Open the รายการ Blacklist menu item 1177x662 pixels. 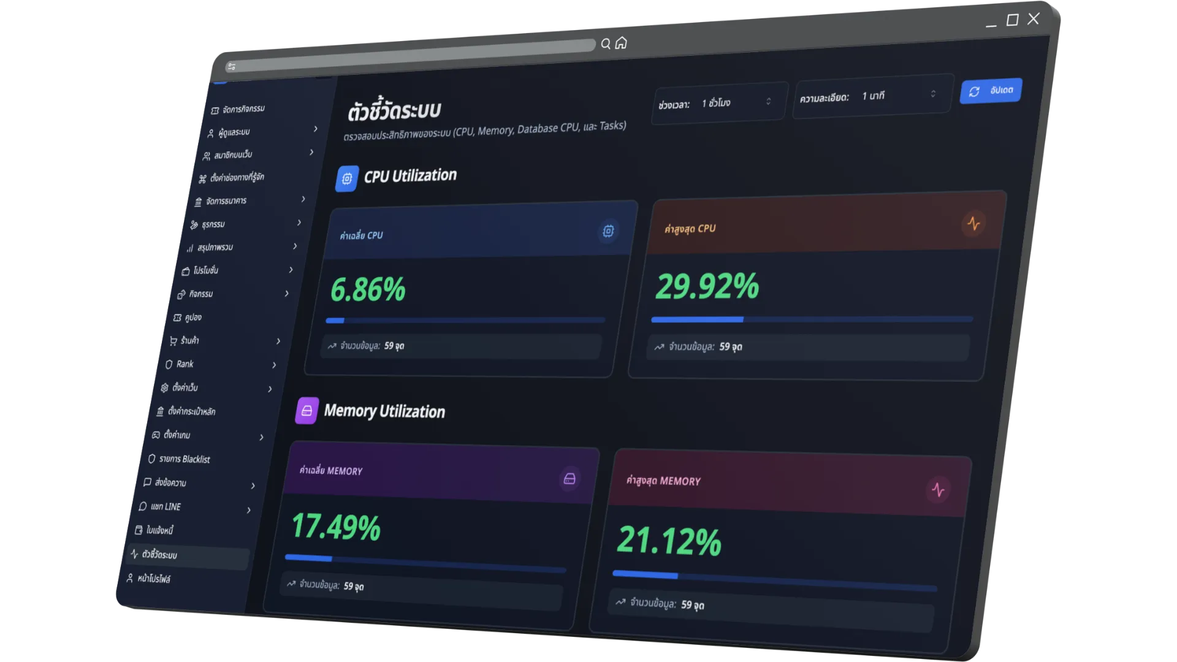184,459
